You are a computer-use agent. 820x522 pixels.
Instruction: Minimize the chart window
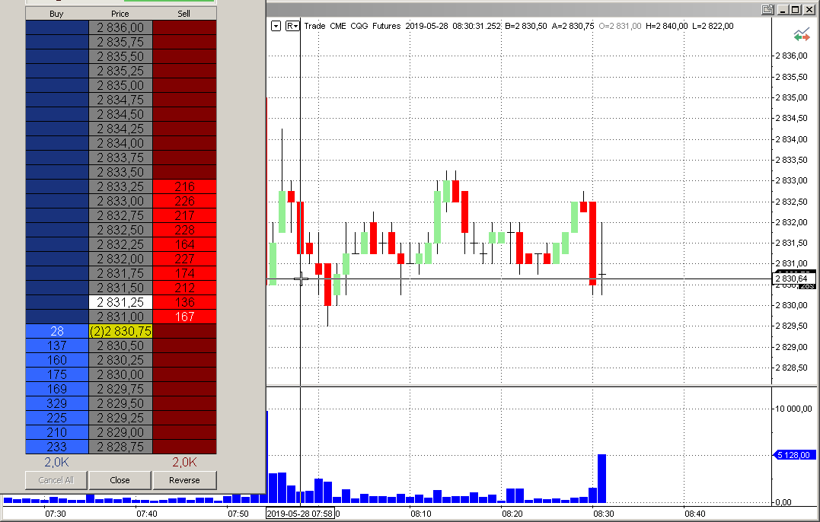783,9
